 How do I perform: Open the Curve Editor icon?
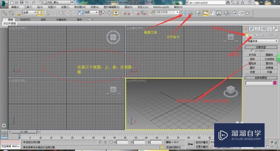[212, 13]
